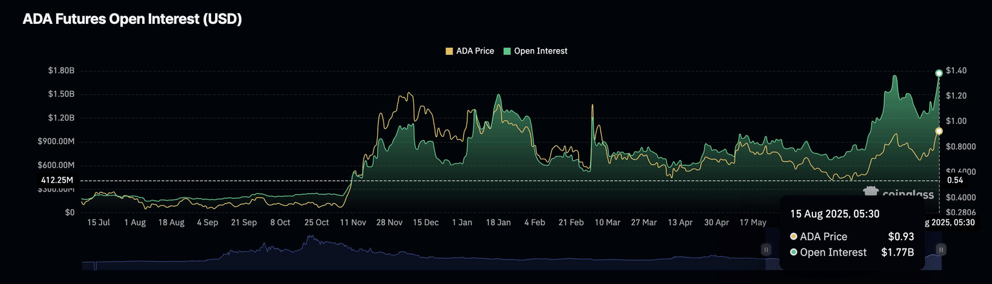Click the $1.80B y-axis label
992x284 pixels.
click(x=61, y=70)
